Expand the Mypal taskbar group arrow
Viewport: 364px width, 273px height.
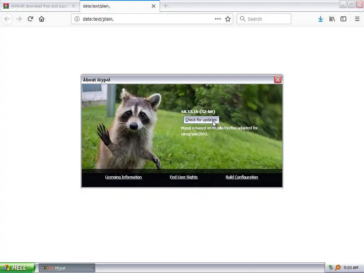[x=93, y=268]
